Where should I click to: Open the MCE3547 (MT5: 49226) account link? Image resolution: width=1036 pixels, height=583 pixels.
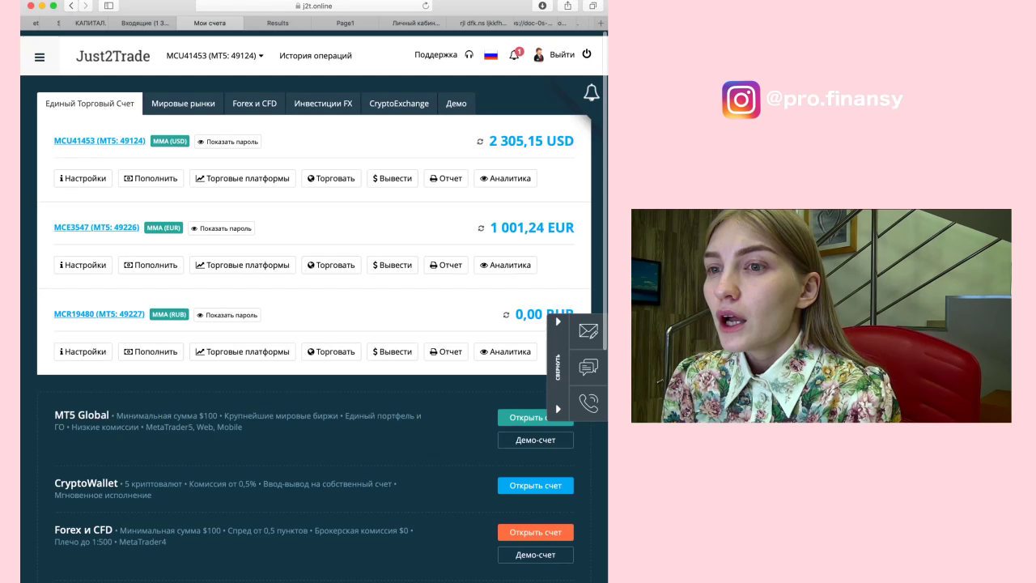click(x=96, y=228)
